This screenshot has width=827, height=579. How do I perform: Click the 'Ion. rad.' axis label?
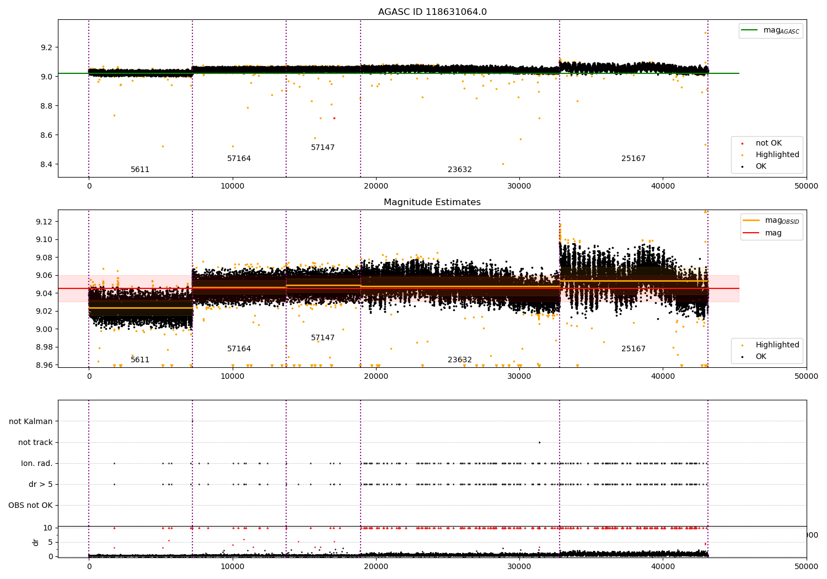click(x=37, y=464)
